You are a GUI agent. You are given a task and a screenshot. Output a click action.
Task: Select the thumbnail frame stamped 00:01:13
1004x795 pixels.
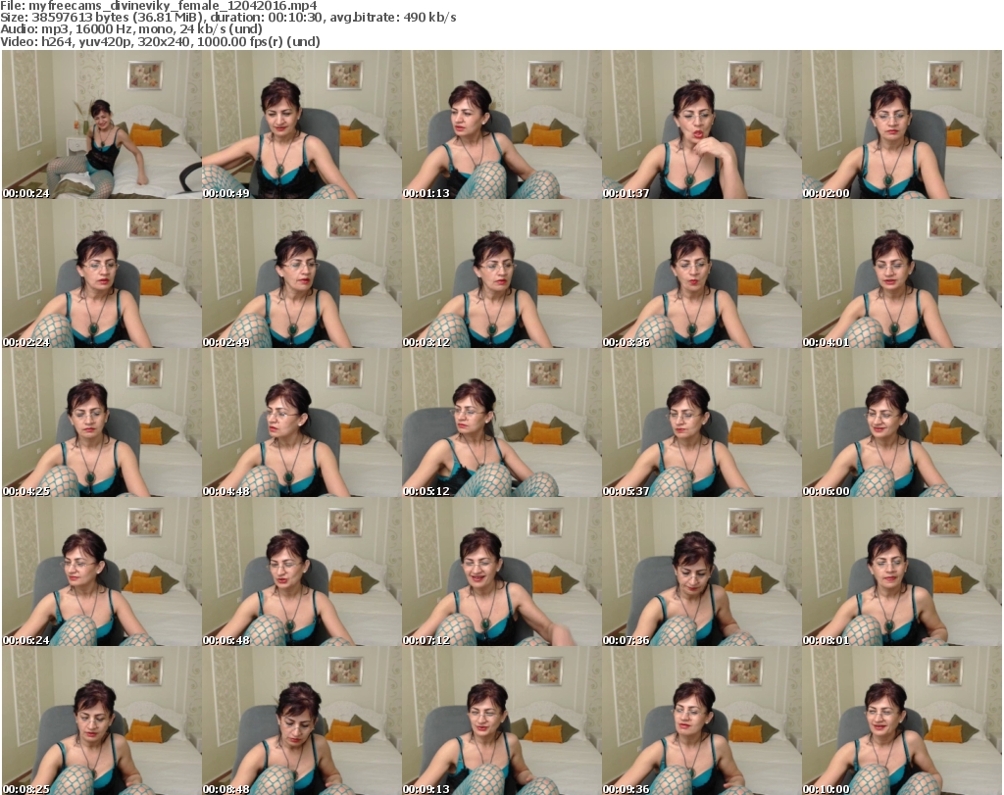pos(501,124)
